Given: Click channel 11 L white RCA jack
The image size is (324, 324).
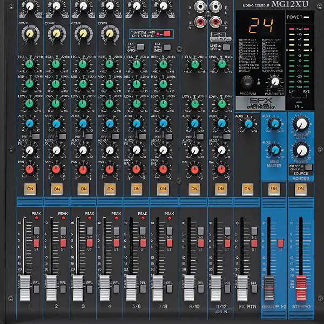Looking at the screenshot, I should 215,7.
